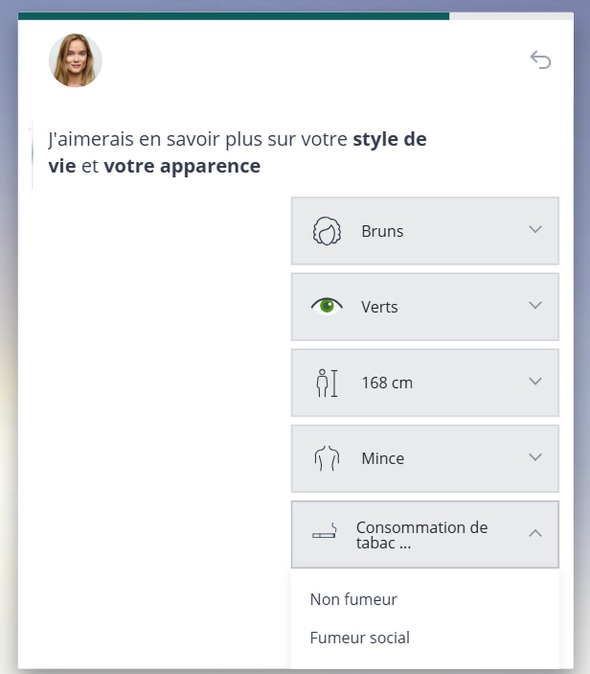Screen dimensions: 590x674
Task: Collapse the Consommation de tabac dropdown
Action: point(425,534)
